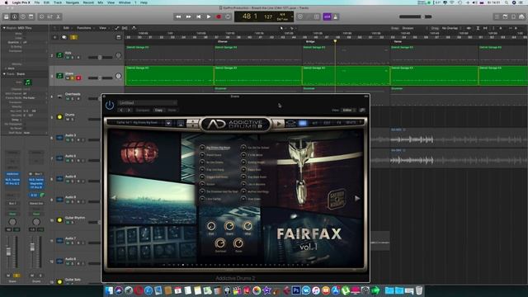
Task: Toggle record enable on Snare track
Action: click(78, 78)
